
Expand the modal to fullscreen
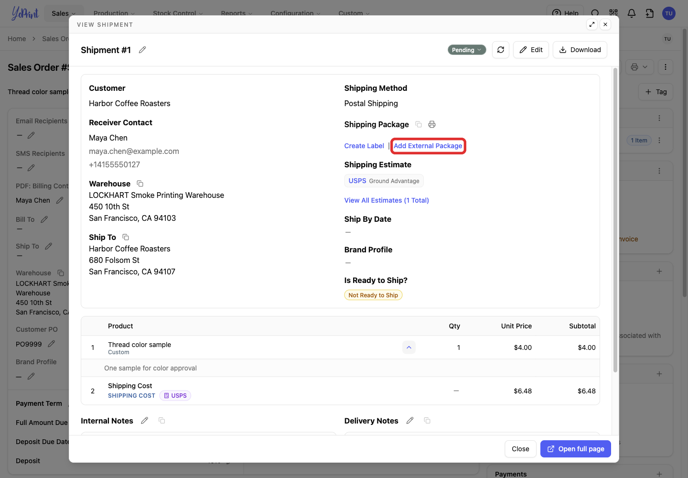click(x=592, y=24)
